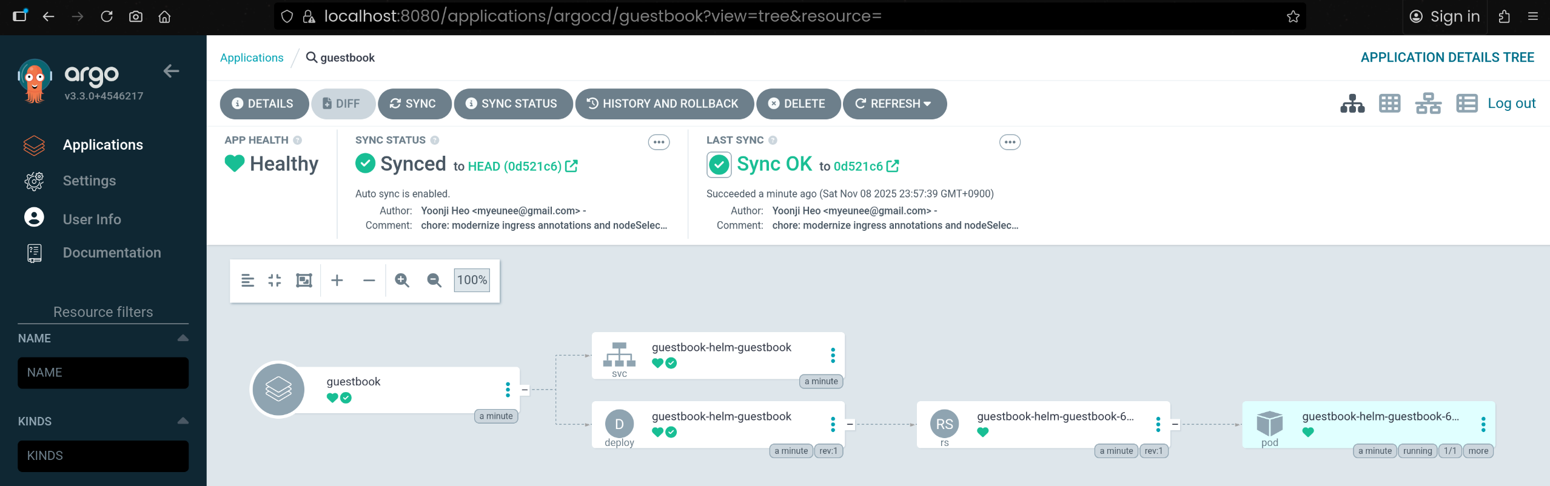The image size is (1550, 486).
Task: Click Log out link
Action: click(1511, 103)
